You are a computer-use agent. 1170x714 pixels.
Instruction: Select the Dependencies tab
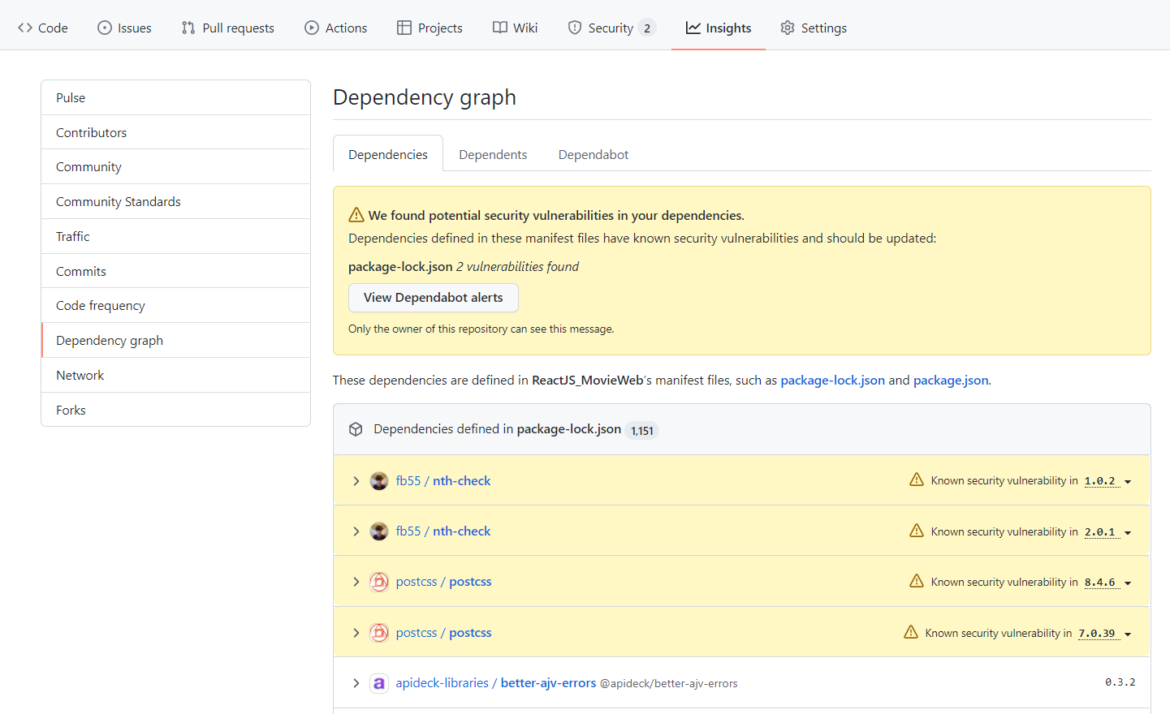pos(388,154)
